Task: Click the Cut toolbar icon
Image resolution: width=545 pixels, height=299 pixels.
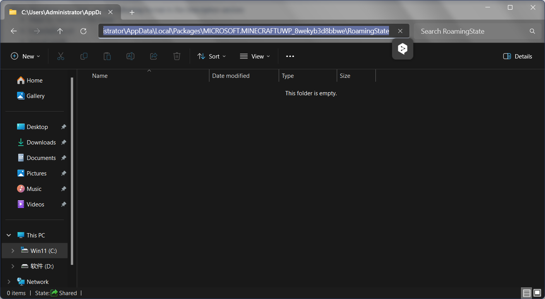Action: [x=60, y=56]
